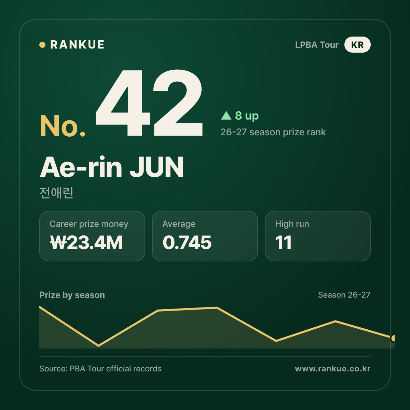The image size is (410, 410).
Task: Click '26-27 season prize rank' caption
Action: click(x=273, y=132)
